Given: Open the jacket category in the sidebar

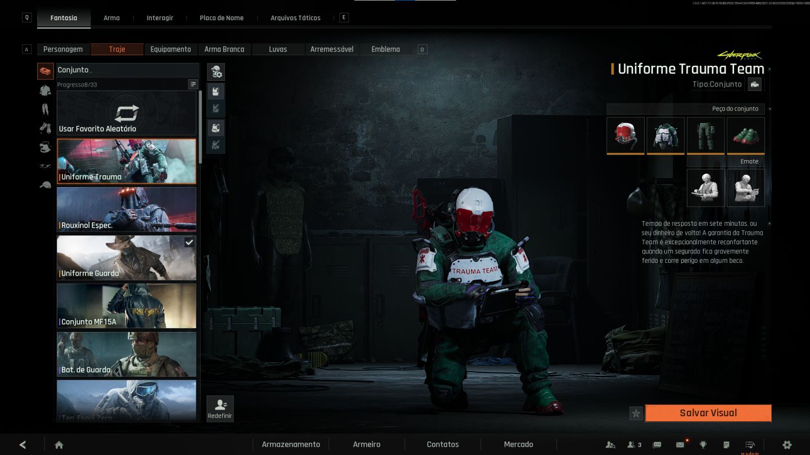Looking at the screenshot, I should click(46, 90).
